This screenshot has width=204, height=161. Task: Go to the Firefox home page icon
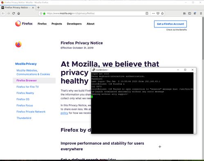19,13
